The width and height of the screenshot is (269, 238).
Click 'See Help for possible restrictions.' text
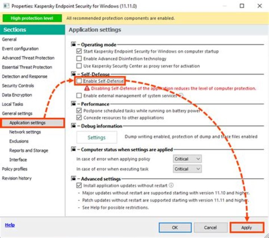[x=115, y=207]
